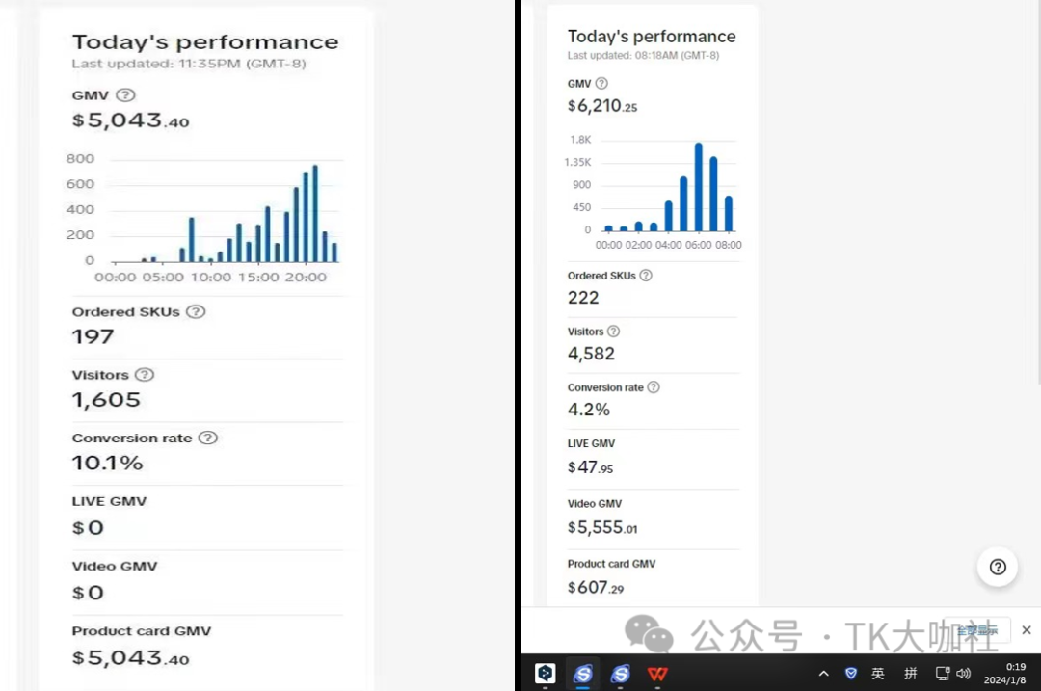The image size is (1041, 691).
Task: Click the Visitors help icon in left panel
Action: [144, 374]
